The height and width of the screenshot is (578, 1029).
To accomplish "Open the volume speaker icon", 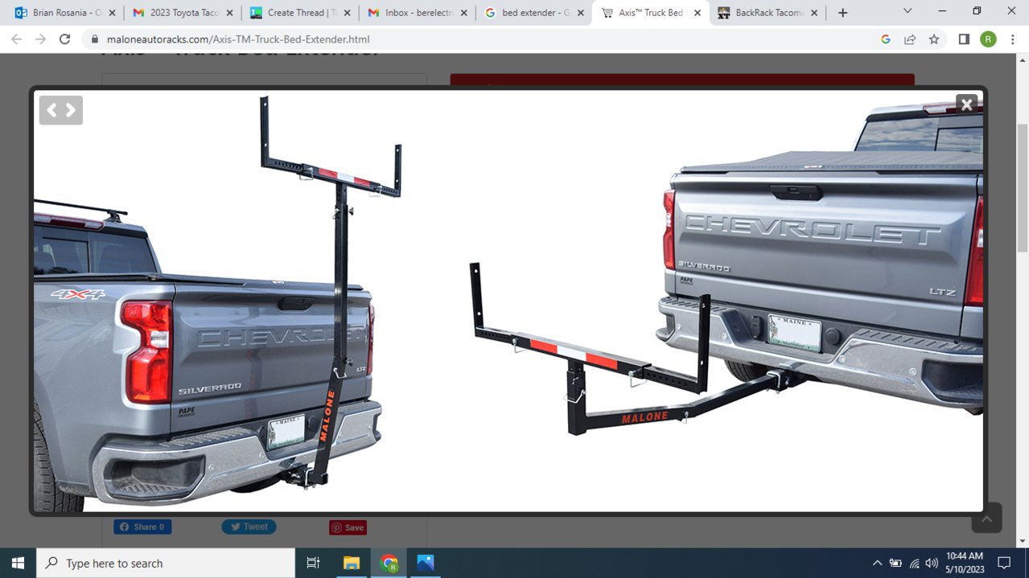I will click(932, 564).
